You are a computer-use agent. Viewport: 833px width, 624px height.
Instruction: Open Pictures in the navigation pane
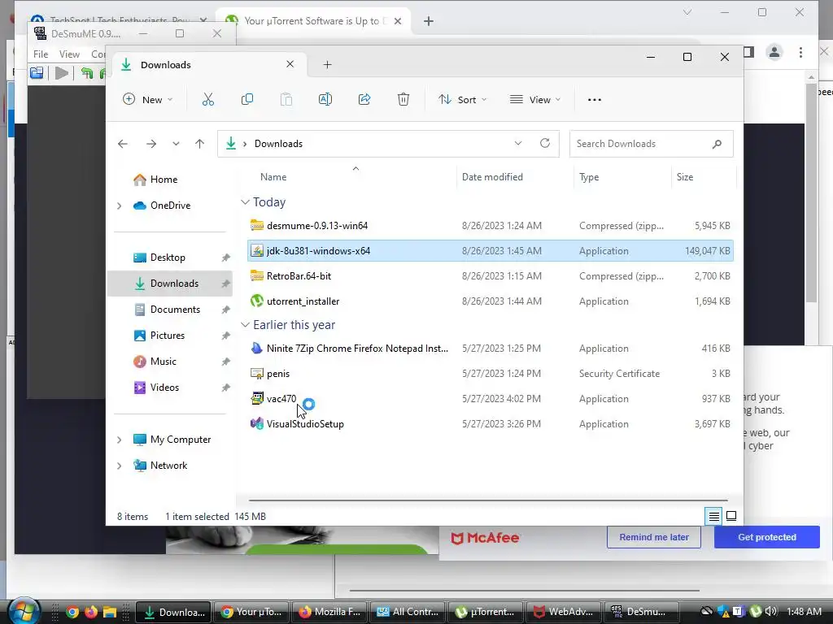169,336
